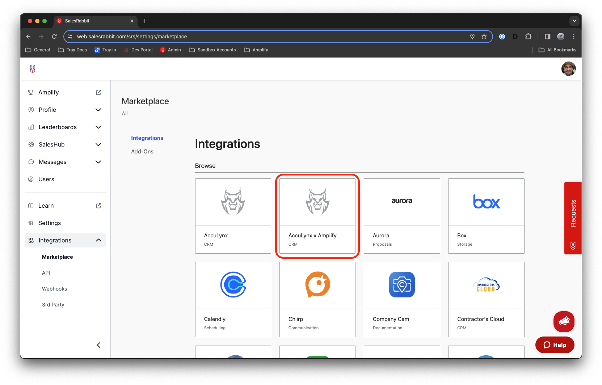Open browser extensions puzzle icon
This screenshot has height=385, width=602.
coord(528,37)
